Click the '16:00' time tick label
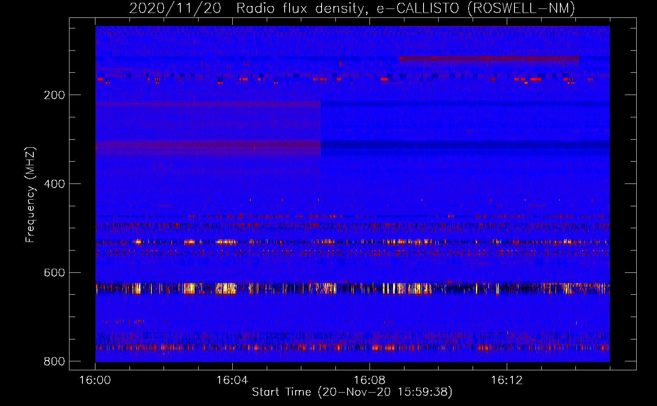 point(95,380)
